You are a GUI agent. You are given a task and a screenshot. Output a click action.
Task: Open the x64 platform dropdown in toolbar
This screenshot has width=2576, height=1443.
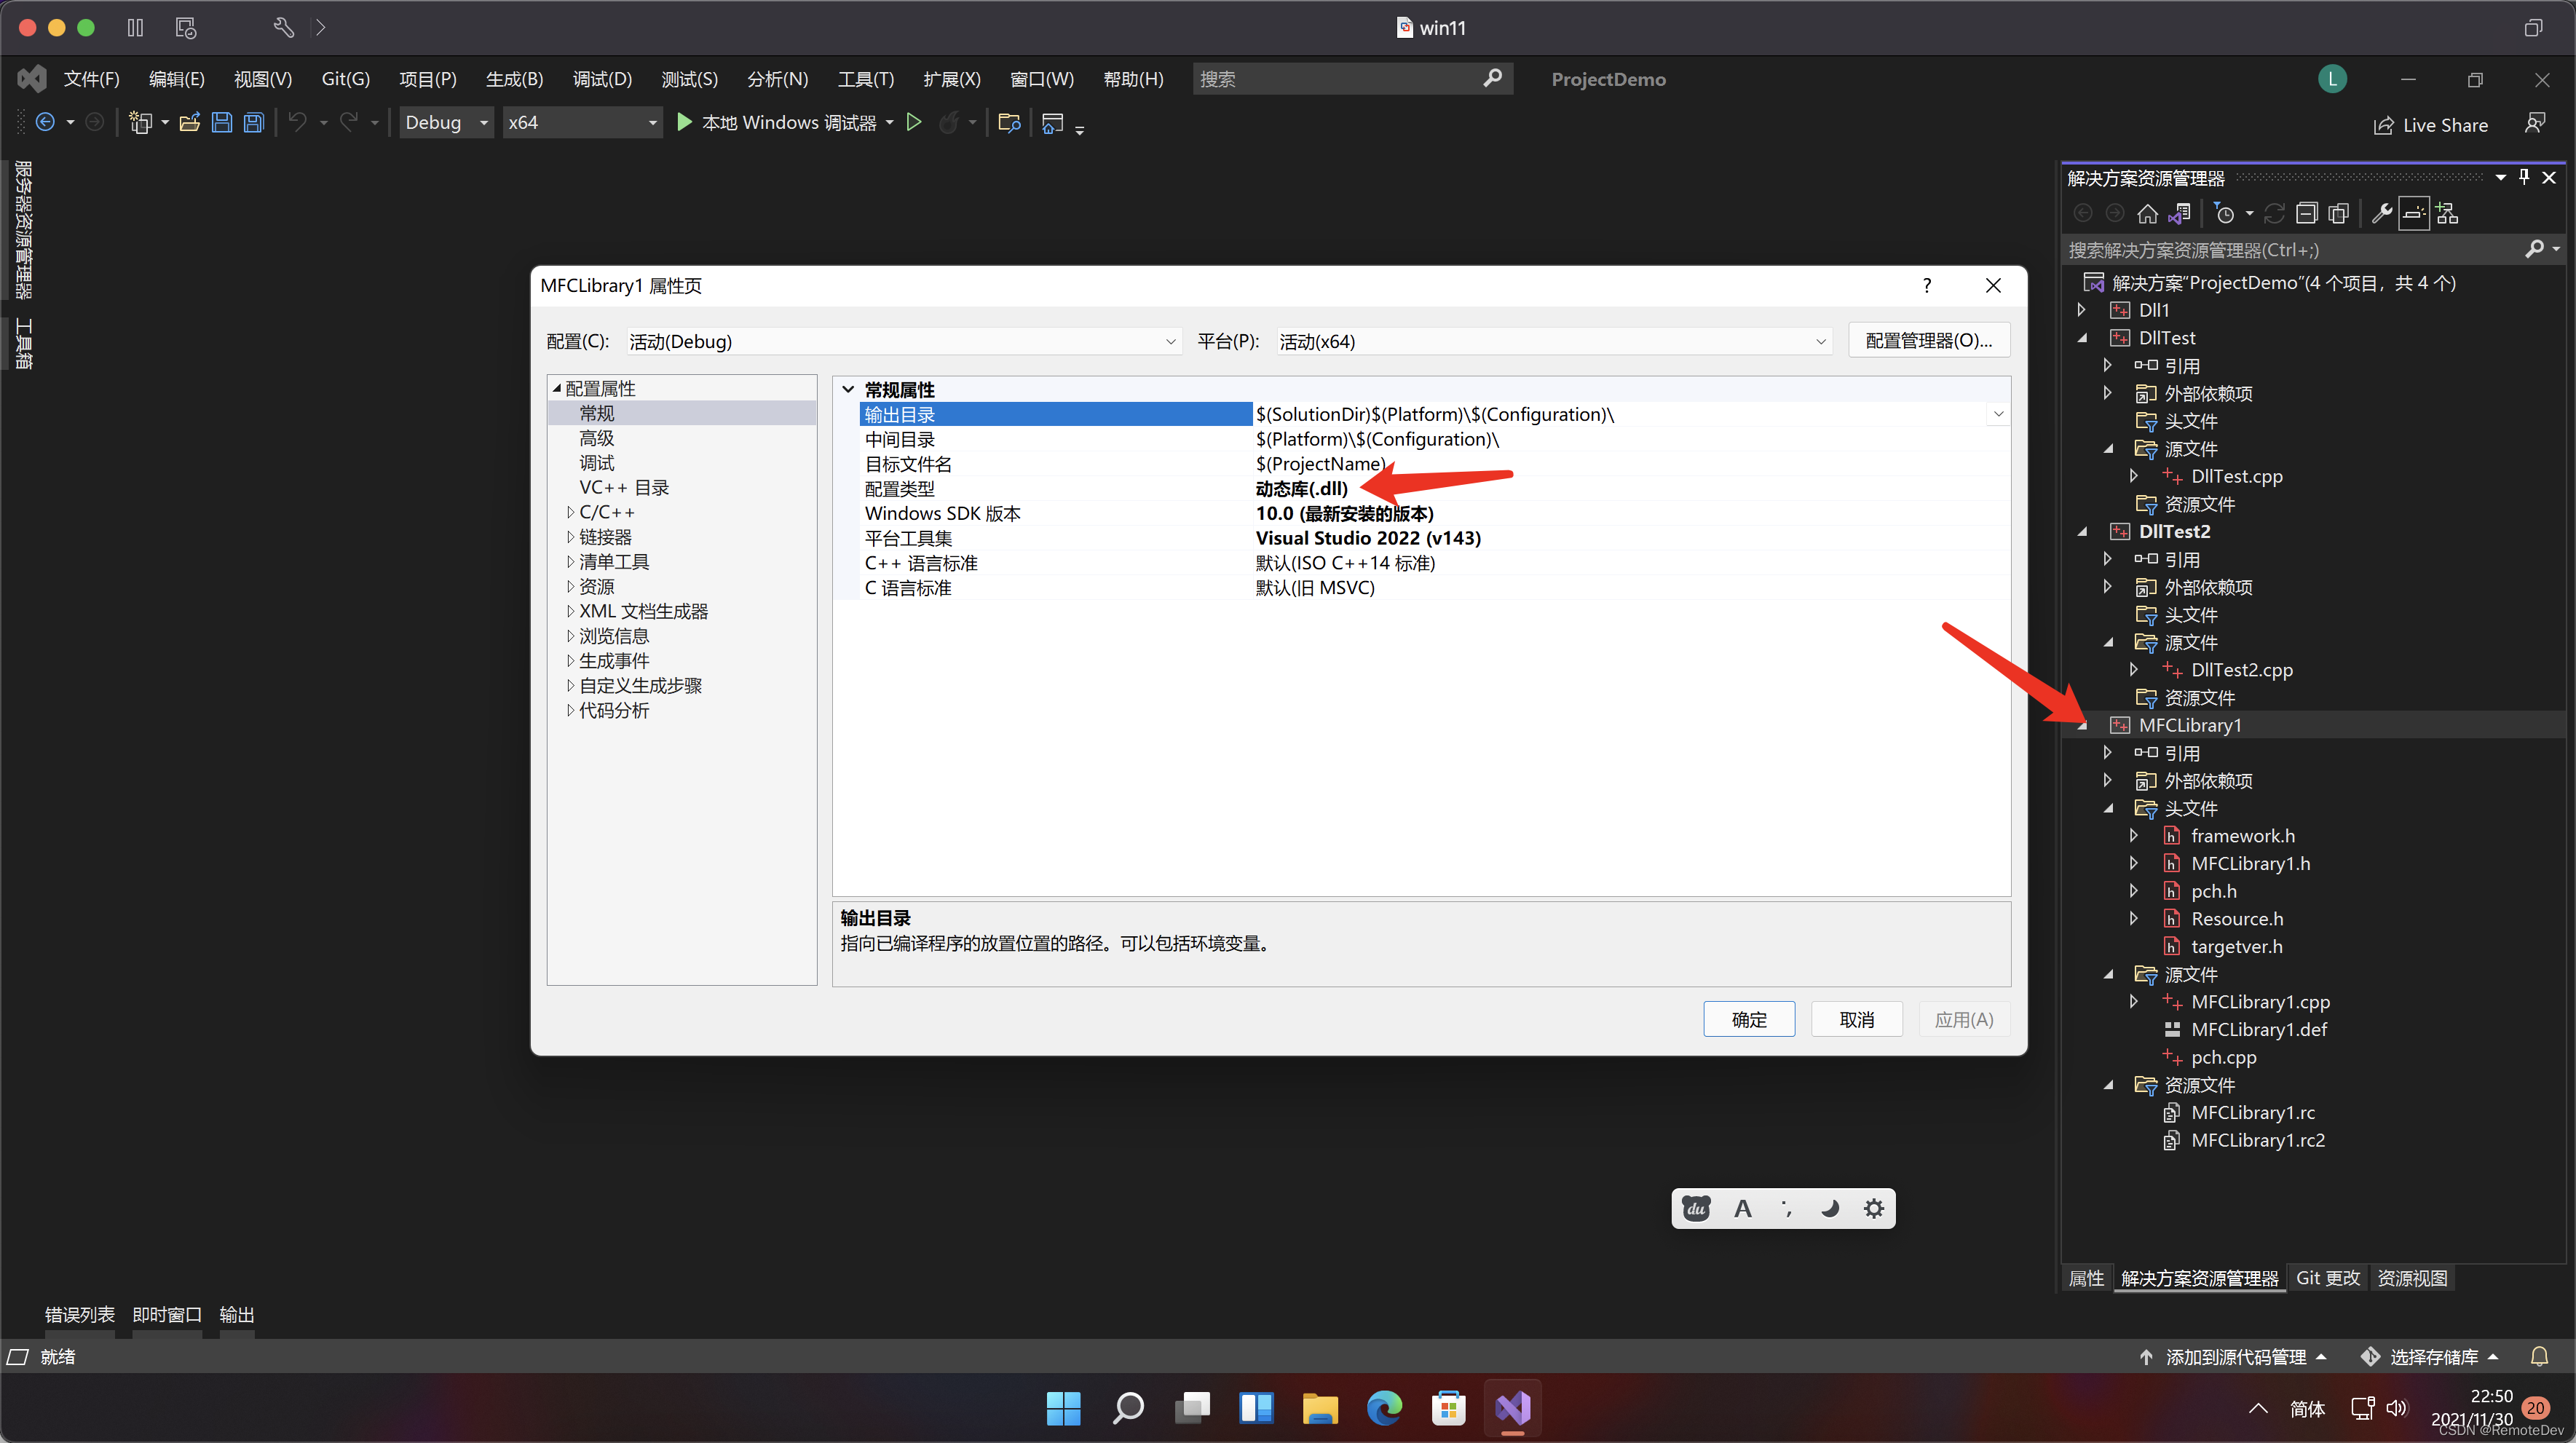click(x=582, y=122)
